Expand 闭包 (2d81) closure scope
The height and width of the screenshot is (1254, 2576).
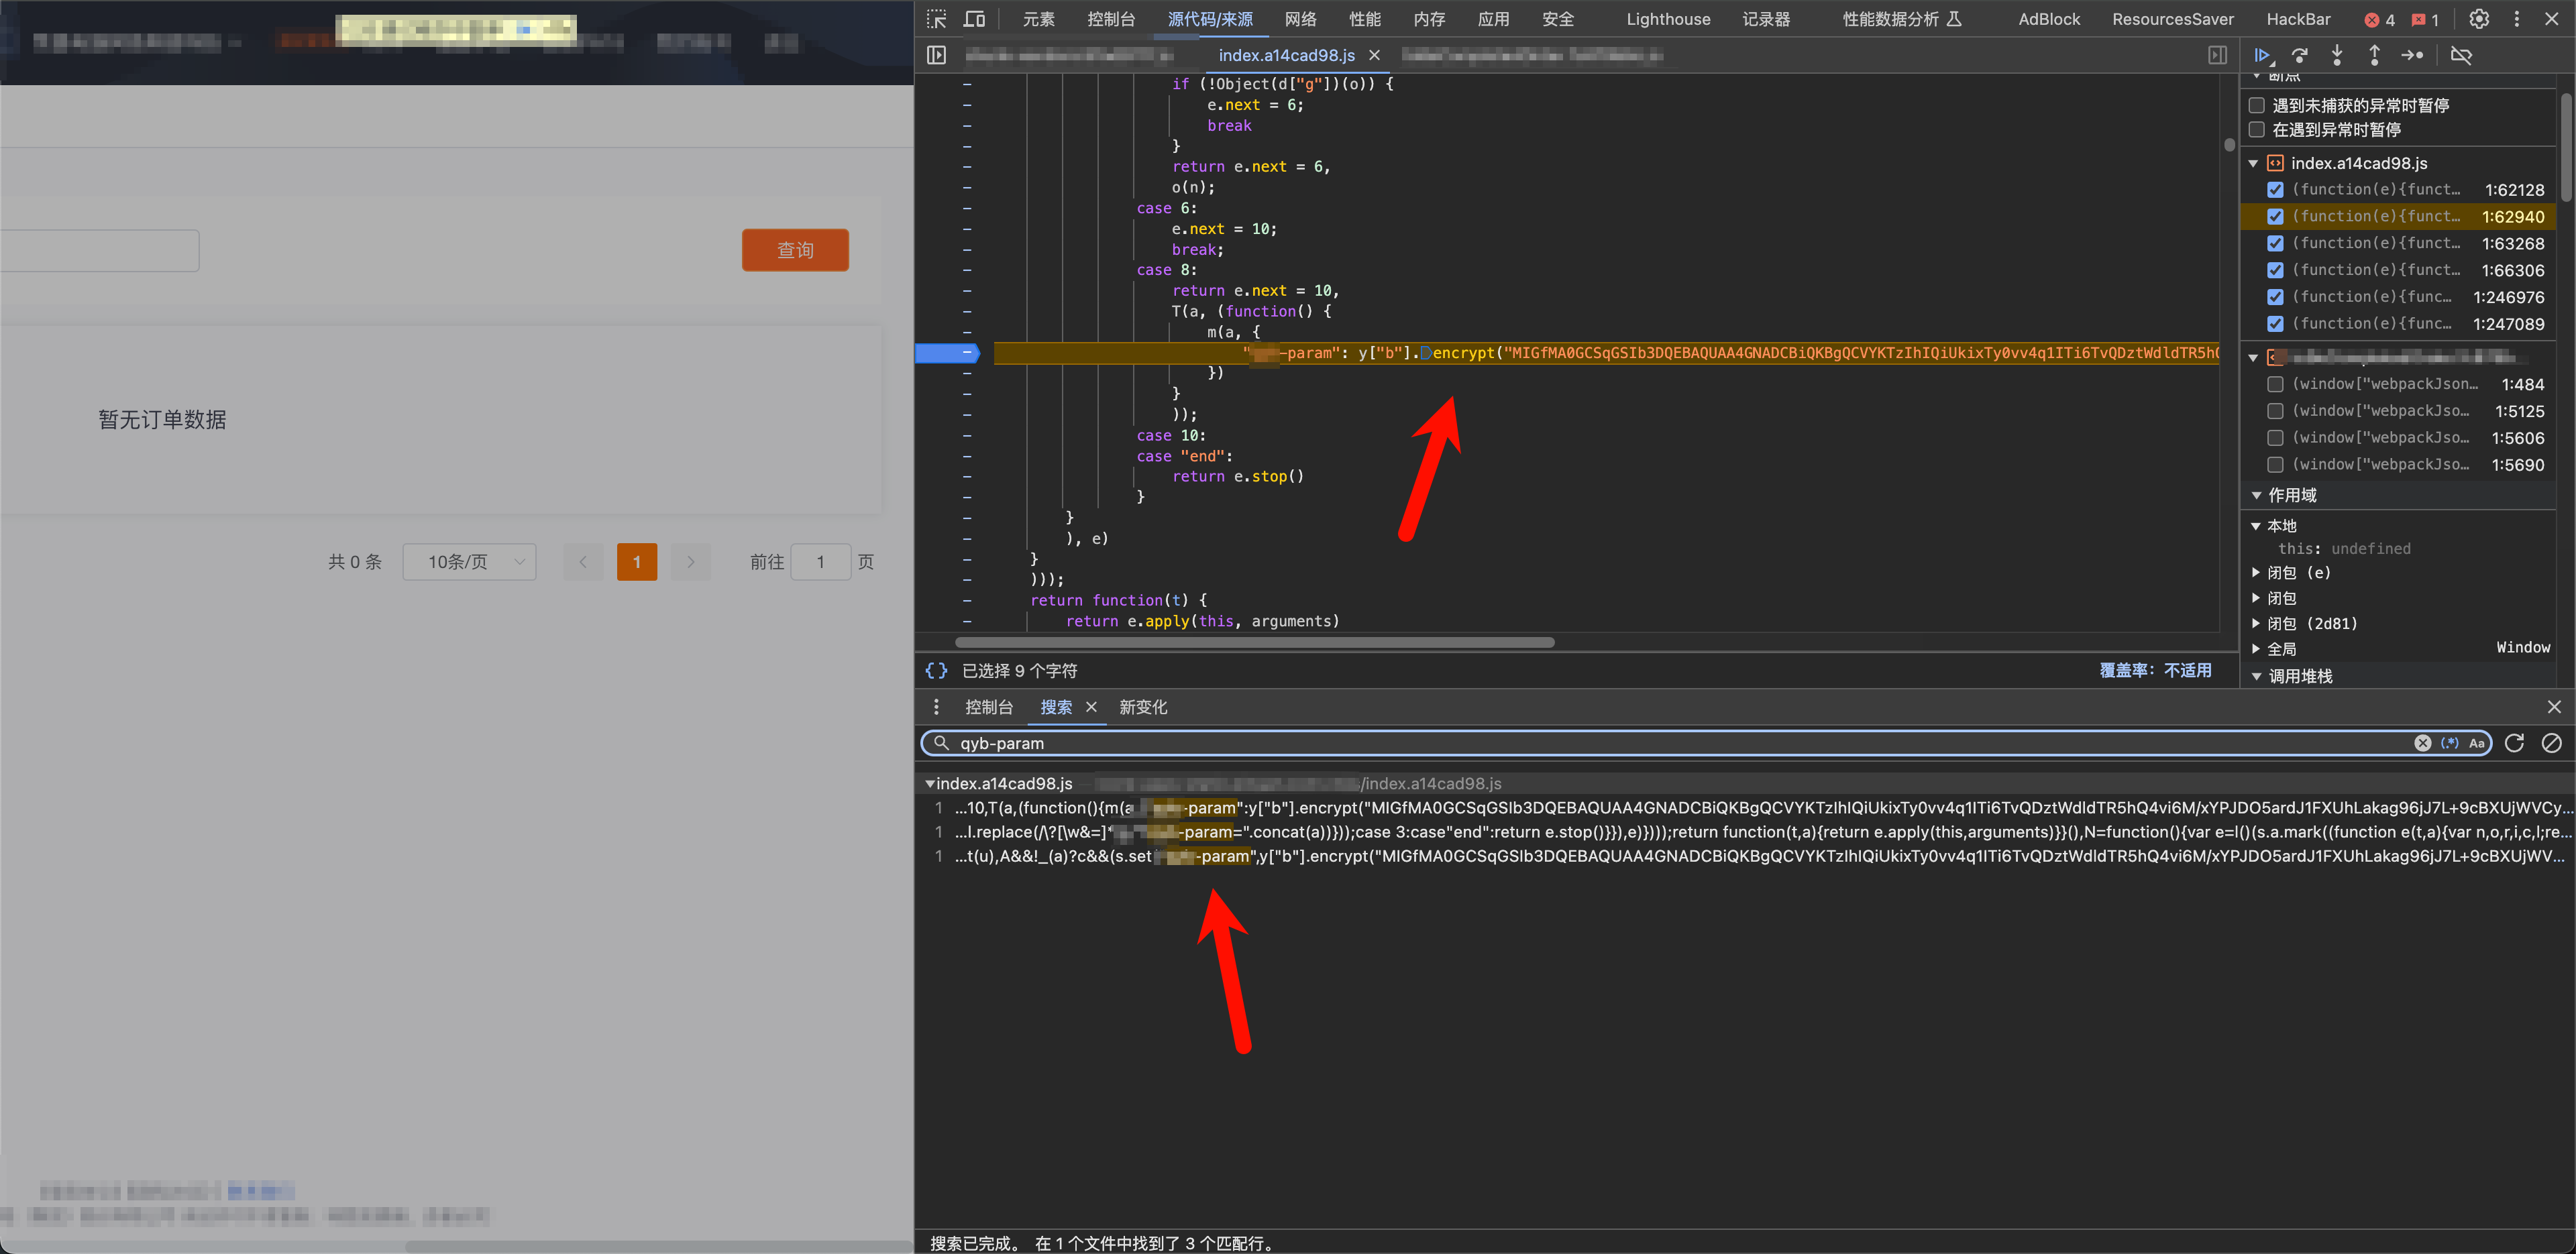coord(2256,623)
